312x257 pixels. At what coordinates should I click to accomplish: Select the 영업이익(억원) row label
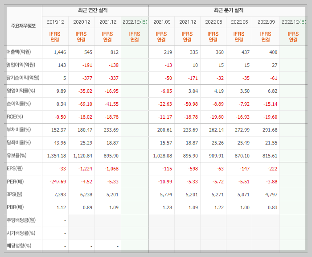click(x=21, y=65)
